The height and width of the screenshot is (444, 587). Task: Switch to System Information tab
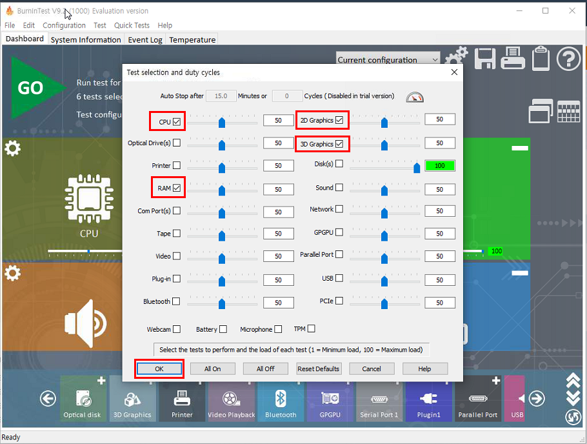86,39
